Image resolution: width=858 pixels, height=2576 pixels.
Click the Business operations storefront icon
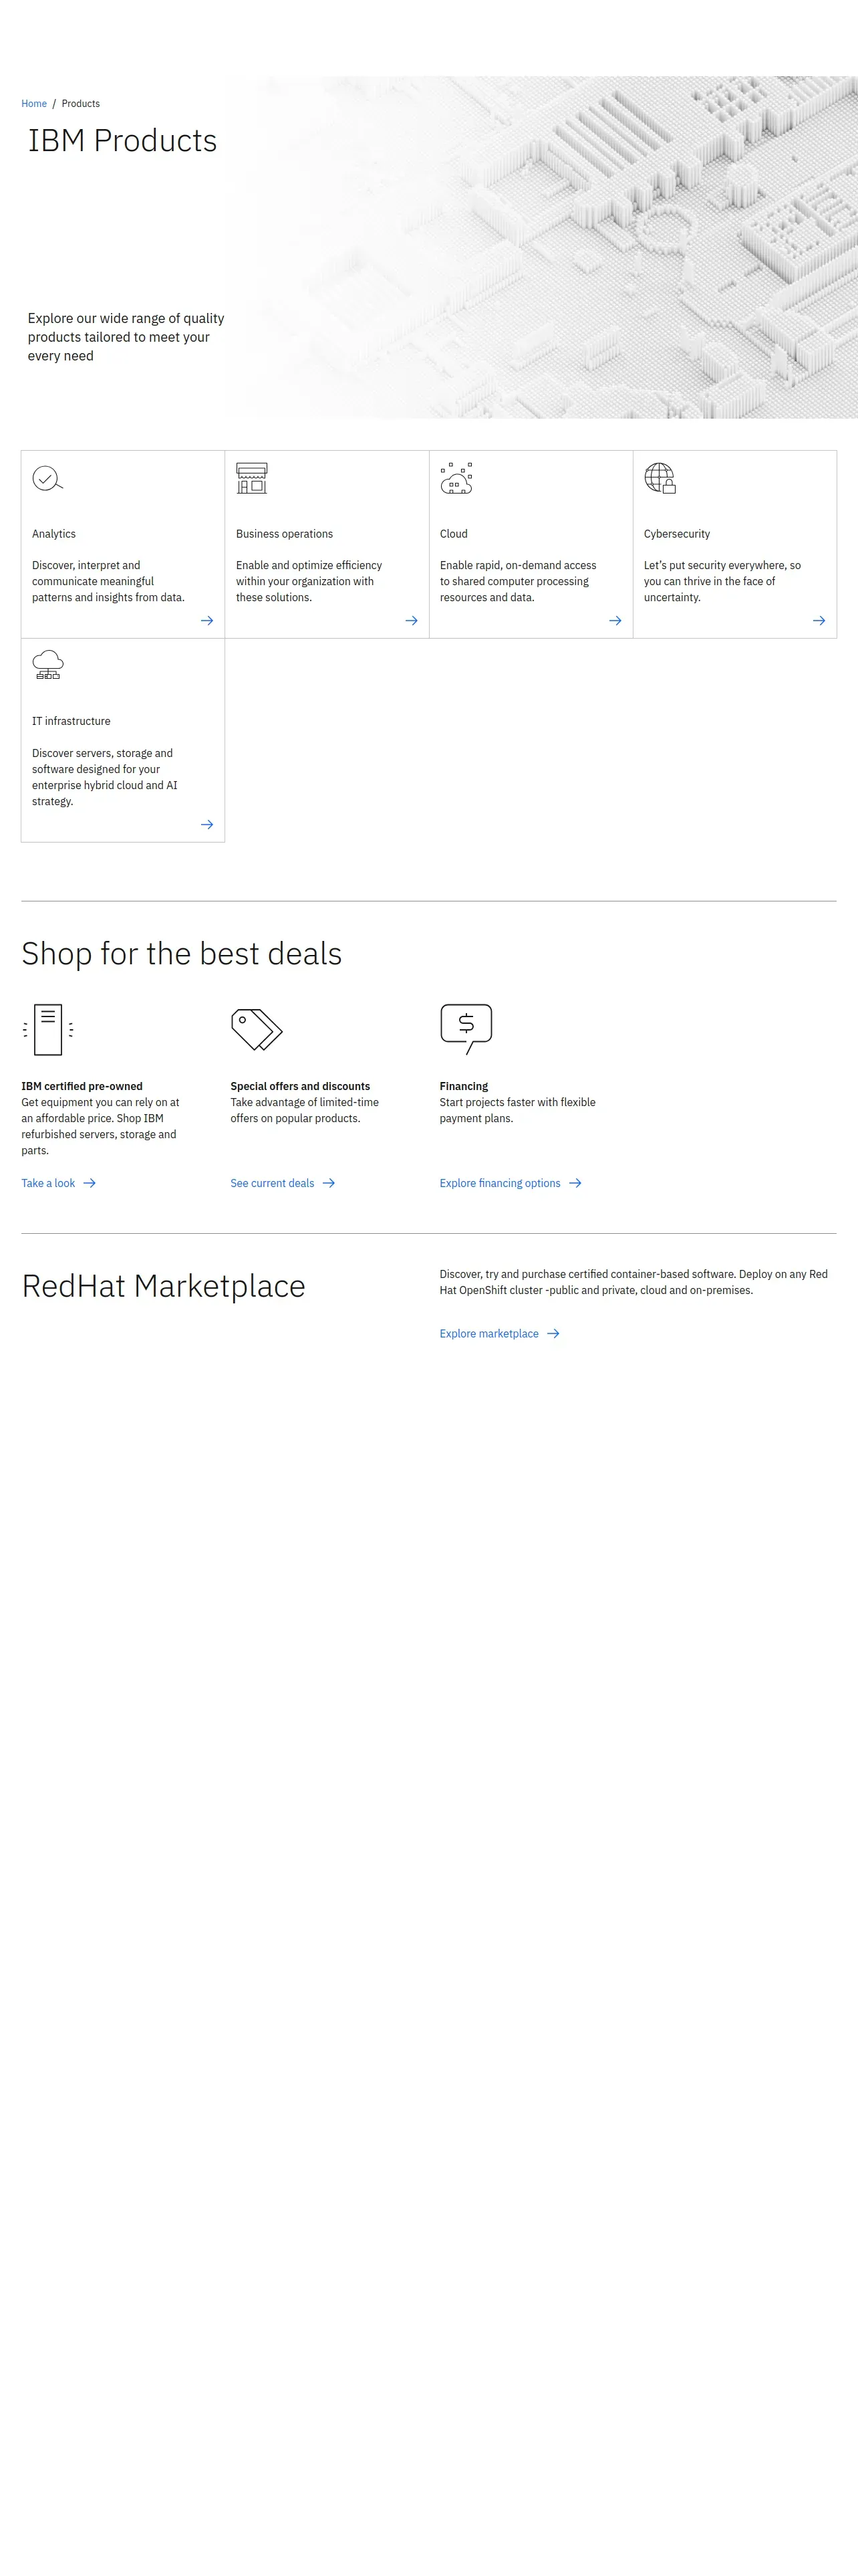[x=252, y=478]
